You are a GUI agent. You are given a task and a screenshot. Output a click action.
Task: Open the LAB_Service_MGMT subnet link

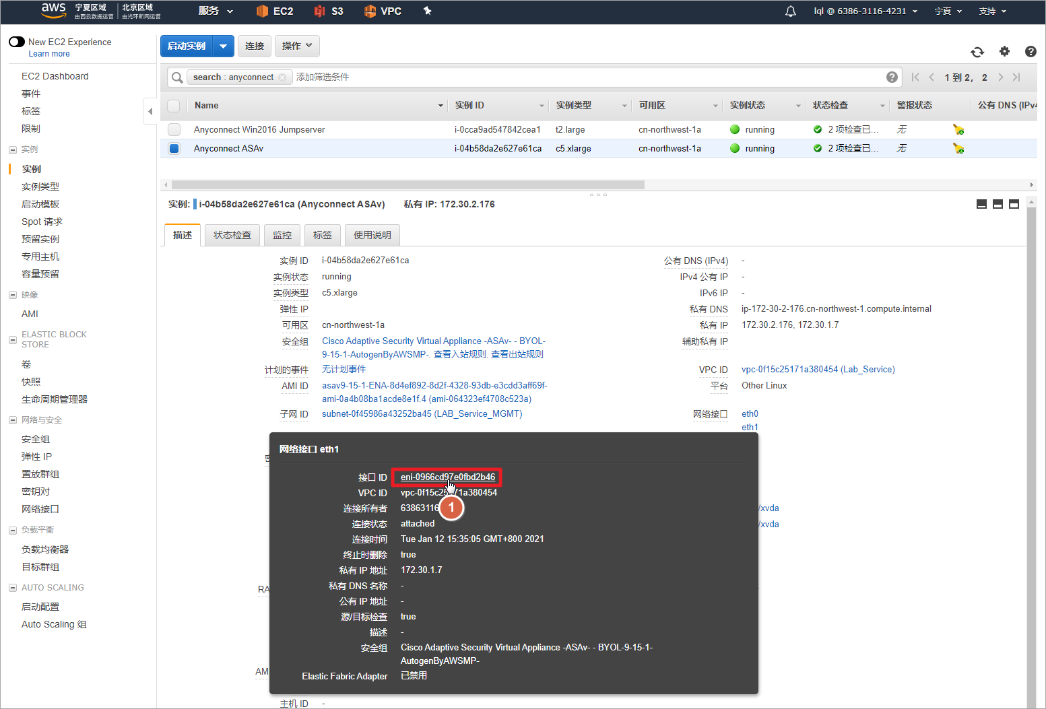[422, 413]
